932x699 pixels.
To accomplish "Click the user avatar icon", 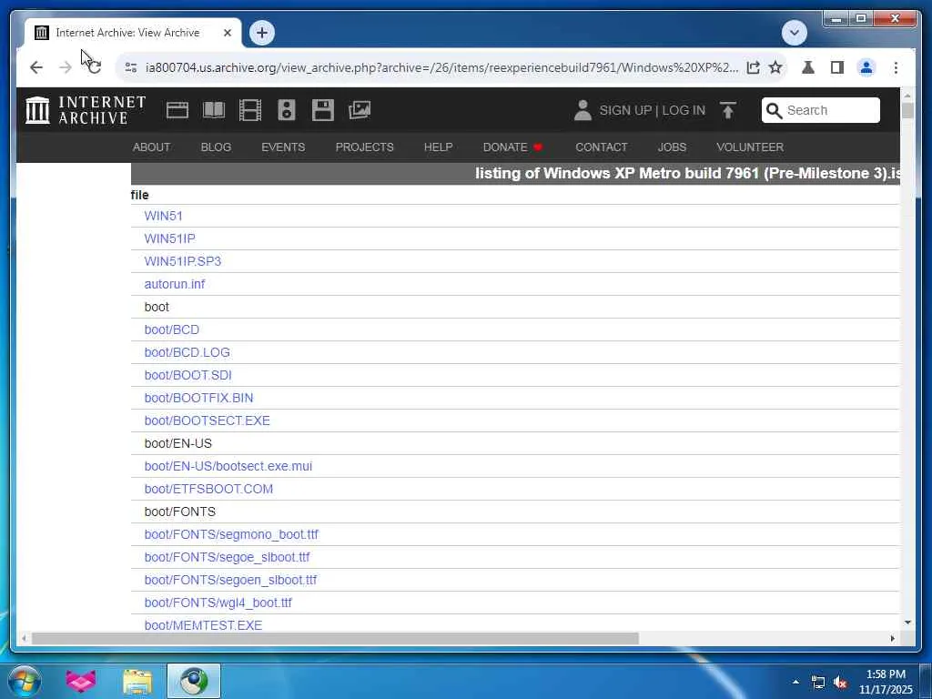I will [582, 110].
